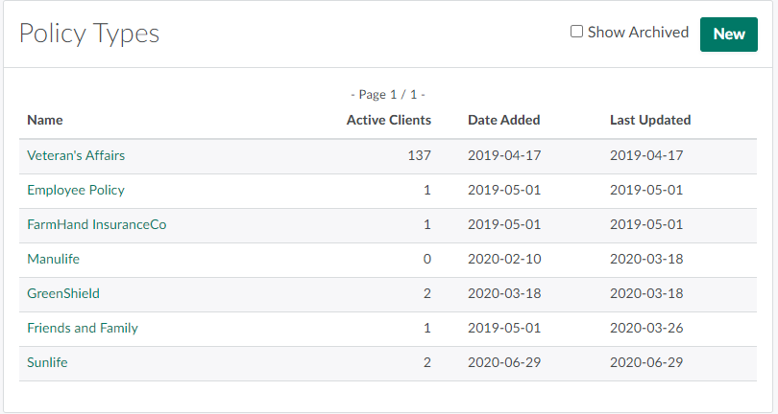
Task: Sort by Active Clients column header
Action: [389, 120]
